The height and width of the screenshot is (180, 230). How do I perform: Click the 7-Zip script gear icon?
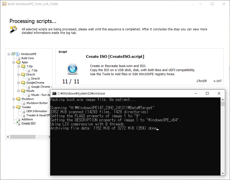coord(28,71)
